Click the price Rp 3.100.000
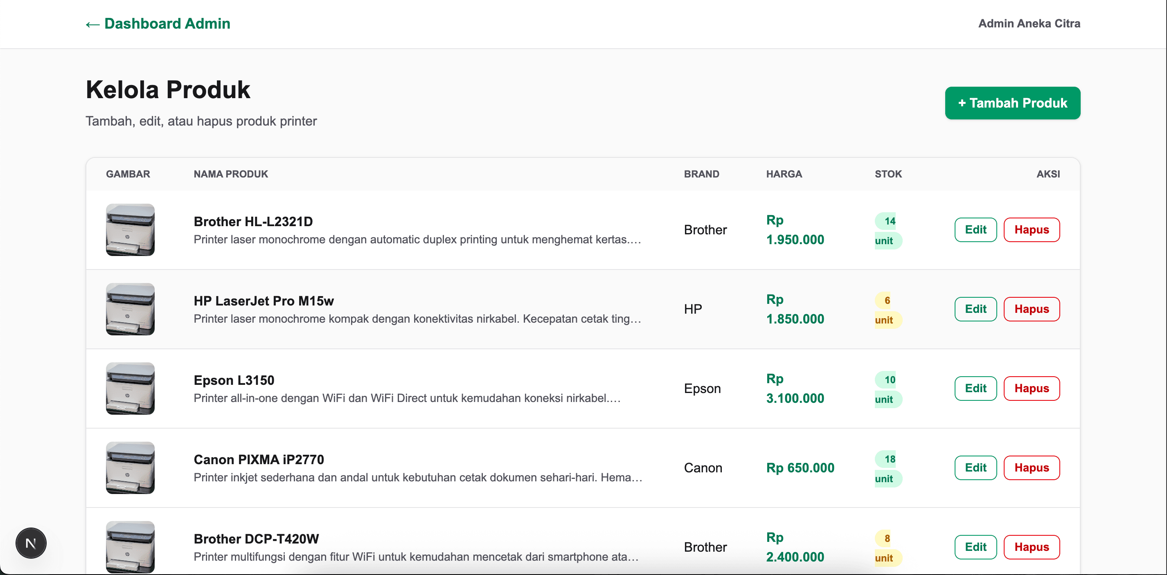 coord(795,388)
